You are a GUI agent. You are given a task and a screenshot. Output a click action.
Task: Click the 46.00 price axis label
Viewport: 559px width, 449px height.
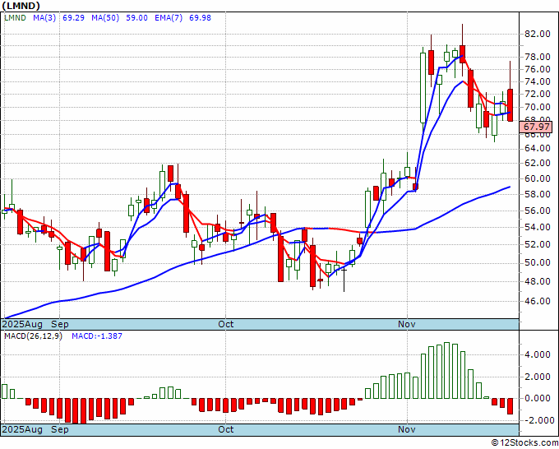tap(538, 301)
